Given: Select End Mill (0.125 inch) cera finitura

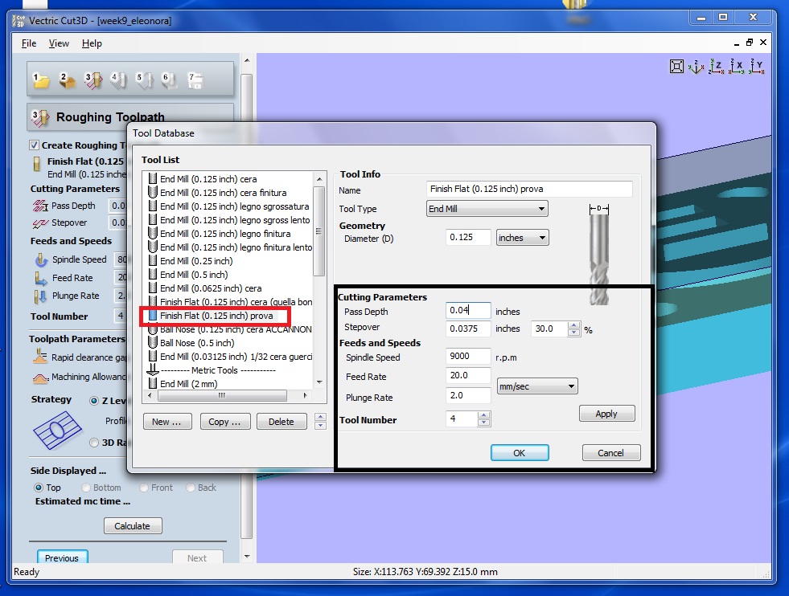Looking at the screenshot, I should [223, 193].
